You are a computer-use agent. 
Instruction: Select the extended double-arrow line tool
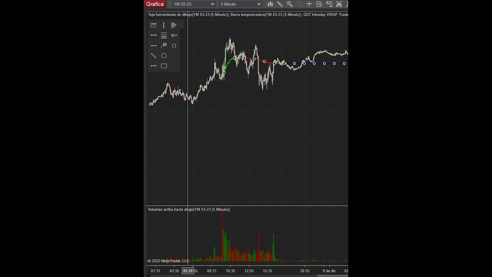154,66
